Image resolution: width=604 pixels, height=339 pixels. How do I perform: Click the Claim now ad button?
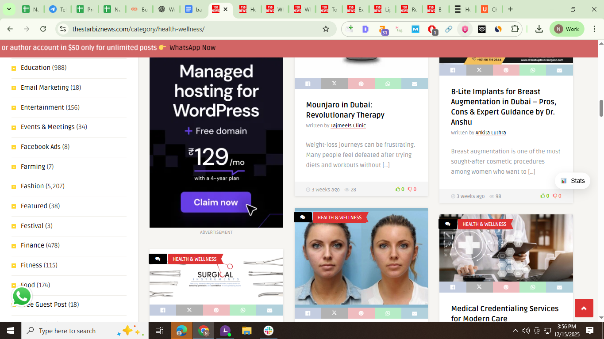pos(215,202)
